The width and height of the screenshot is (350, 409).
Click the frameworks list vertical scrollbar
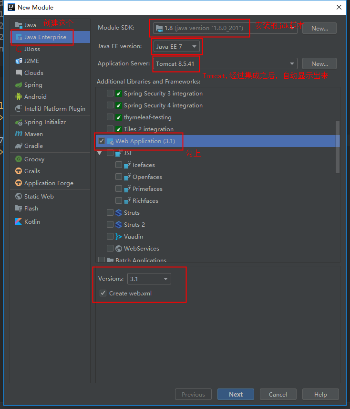tap(338, 147)
